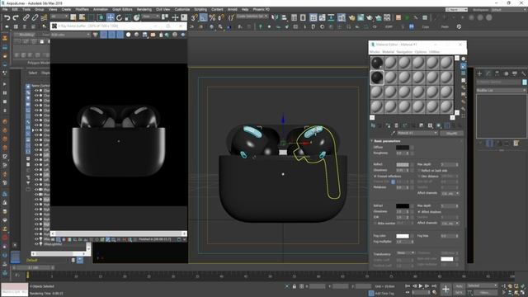Screen dimensions: 528x297
Task: Open the Customize menu
Action: pos(182,9)
